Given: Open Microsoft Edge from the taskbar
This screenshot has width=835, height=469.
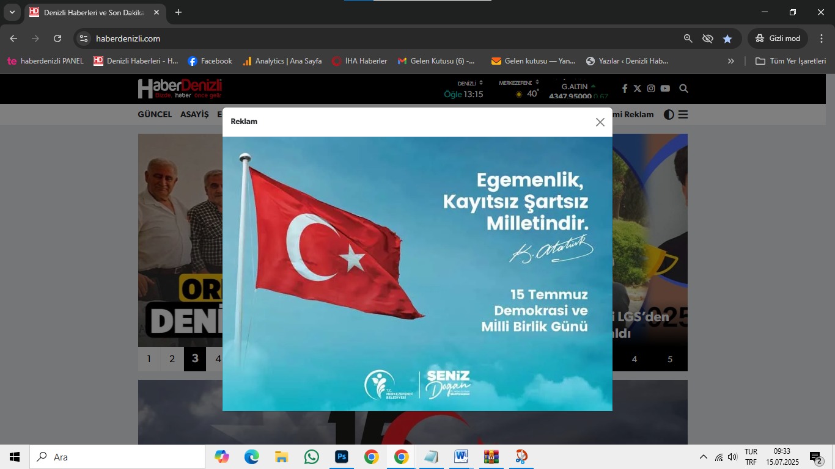Looking at the screenshot, I should tap(252, 457).
